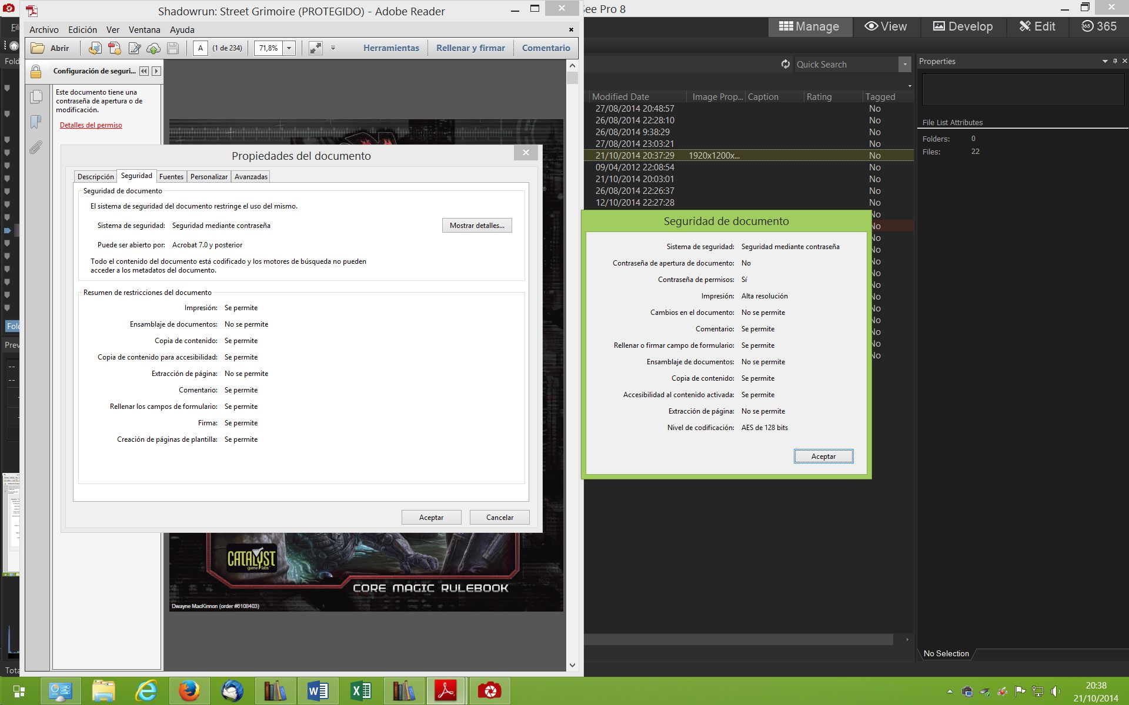Viewport: 1129px width, 705px height.
Task: Click the Adobe Reader vertical scrollbar thumb
Action: click(572, 78)
